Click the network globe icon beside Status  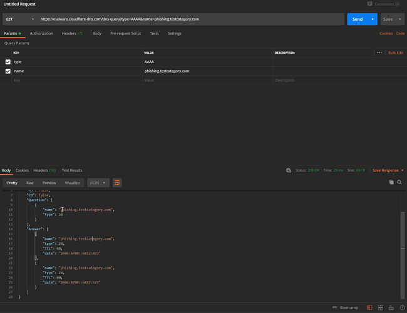(289, 170)
